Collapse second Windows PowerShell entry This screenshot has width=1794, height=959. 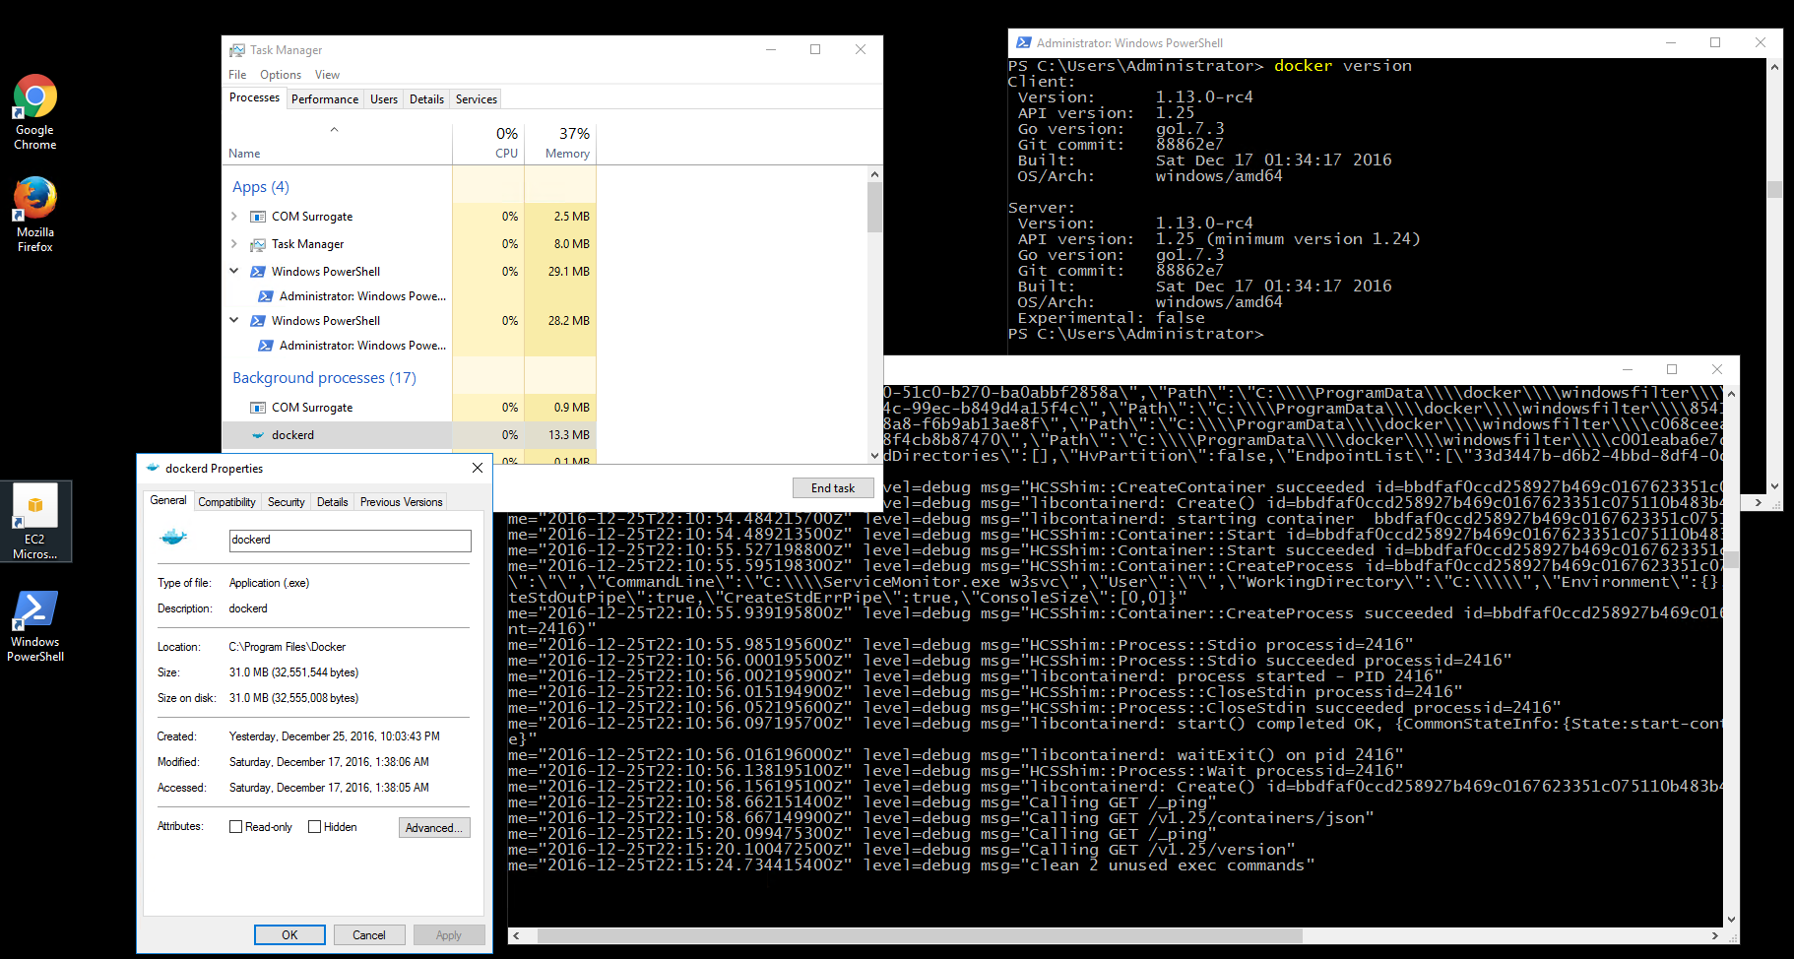[x=233, y=320]
